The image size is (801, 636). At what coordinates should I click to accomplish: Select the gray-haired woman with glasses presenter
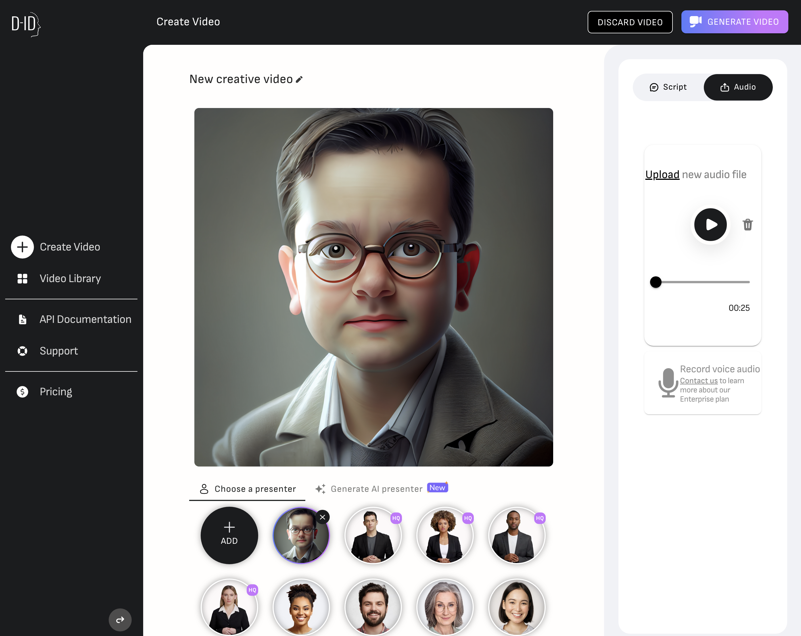coord(445,607)
